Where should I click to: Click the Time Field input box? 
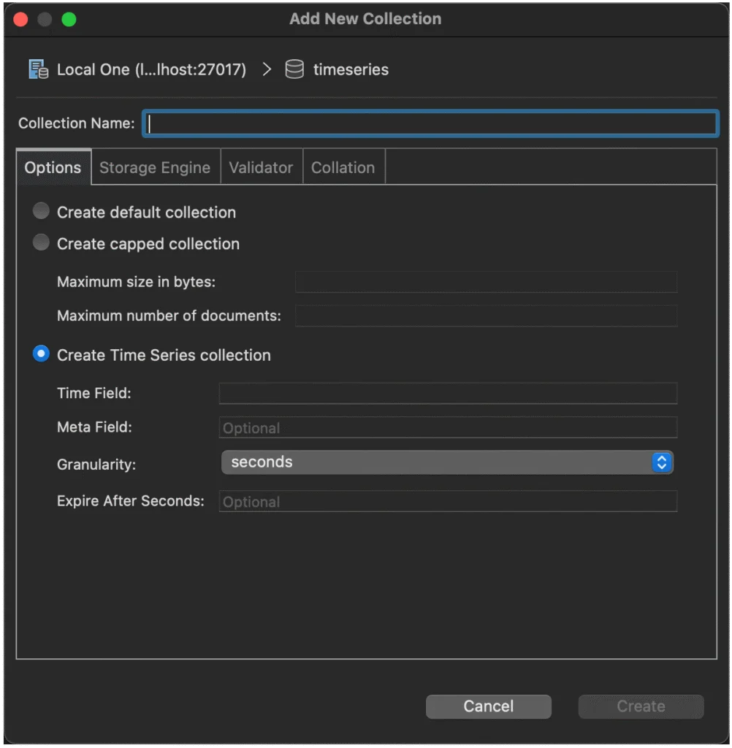[x=448, y=393]
